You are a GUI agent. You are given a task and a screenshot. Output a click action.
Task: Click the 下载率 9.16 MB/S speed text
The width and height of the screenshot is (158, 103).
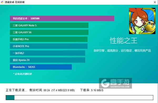point(92,90)
